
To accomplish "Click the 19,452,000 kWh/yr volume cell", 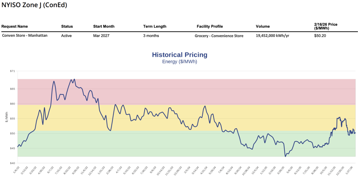I will 272,36.
